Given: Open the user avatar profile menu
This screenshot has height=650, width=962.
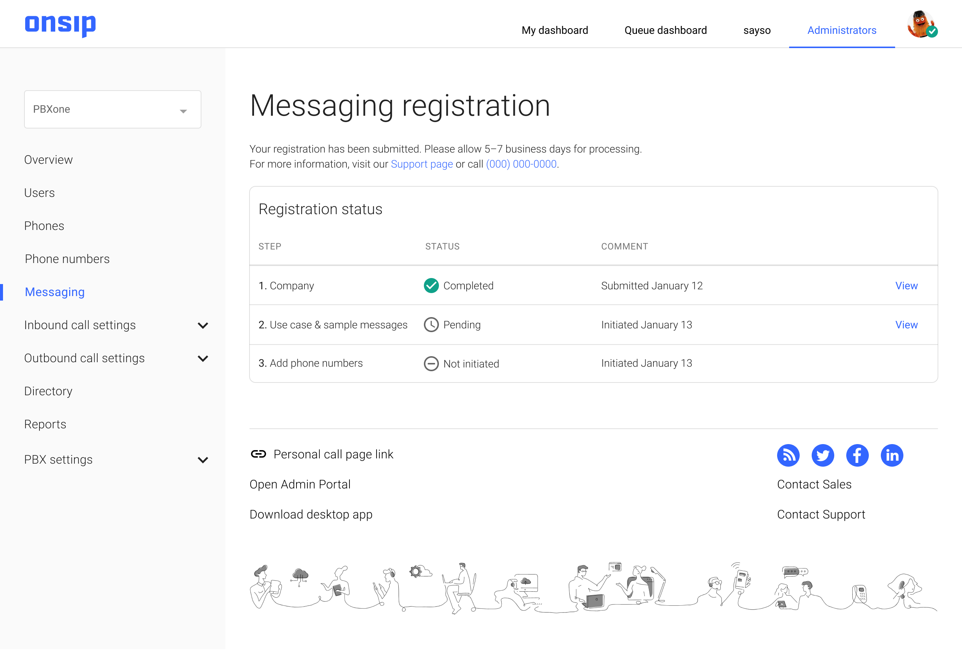Looking at the screenshot, I should click(921, 24).
